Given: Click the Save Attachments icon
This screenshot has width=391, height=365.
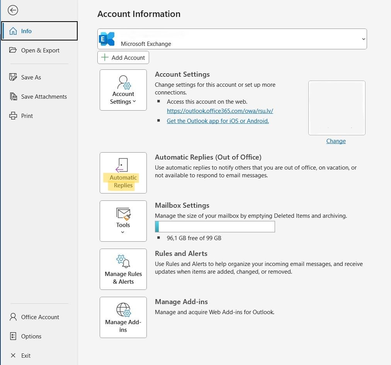Looking at the screenshot, I should click(14, 96).
